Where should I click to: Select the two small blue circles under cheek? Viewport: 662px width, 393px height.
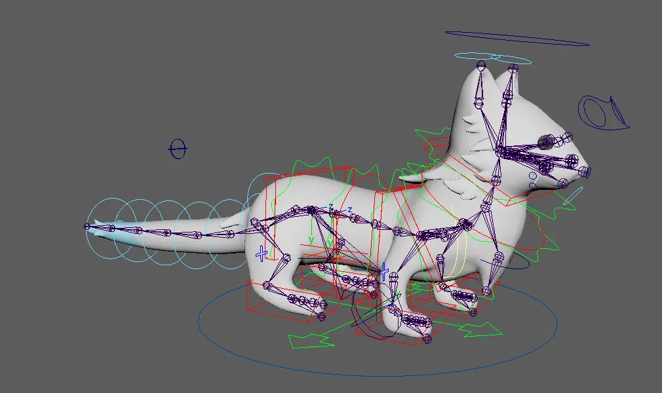(532, 181)
